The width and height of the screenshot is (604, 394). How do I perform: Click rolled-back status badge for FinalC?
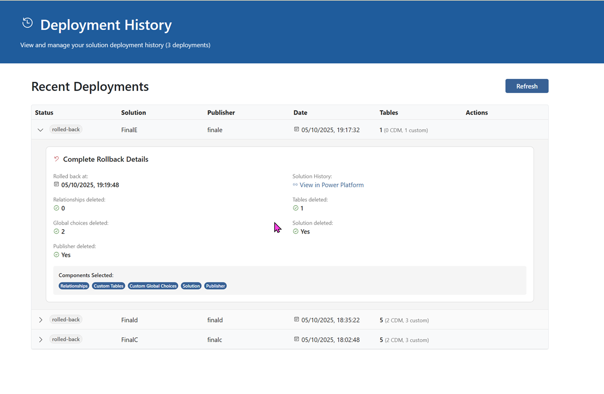(x=66, y=339)
